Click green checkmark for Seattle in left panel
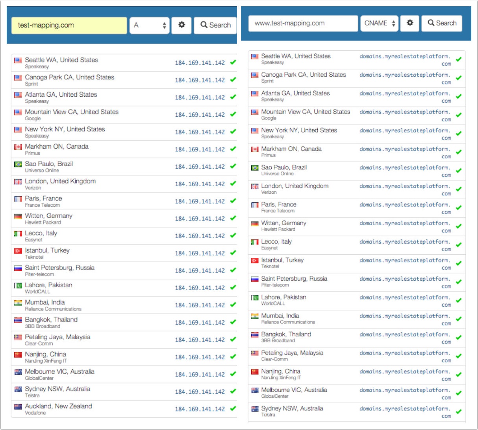Screen dimensions: 478x430 tap(233, 62)
